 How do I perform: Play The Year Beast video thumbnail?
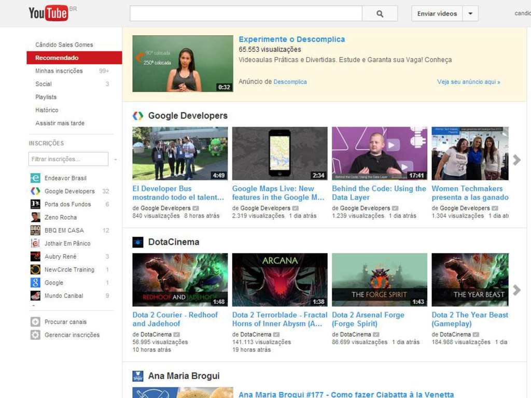click(x=470, y=279)
